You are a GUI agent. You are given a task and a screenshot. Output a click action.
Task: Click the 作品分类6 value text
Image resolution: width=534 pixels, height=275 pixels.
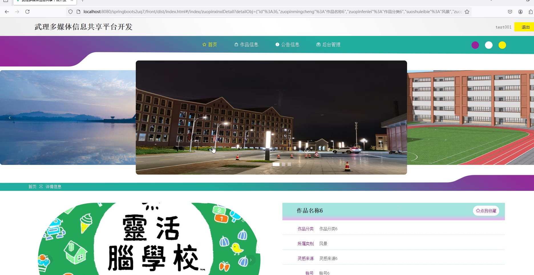(x=328, y=229)
